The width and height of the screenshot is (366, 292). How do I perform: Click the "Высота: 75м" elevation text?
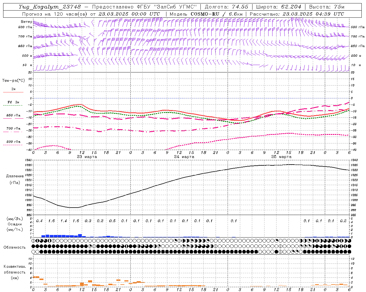(327, 7)
